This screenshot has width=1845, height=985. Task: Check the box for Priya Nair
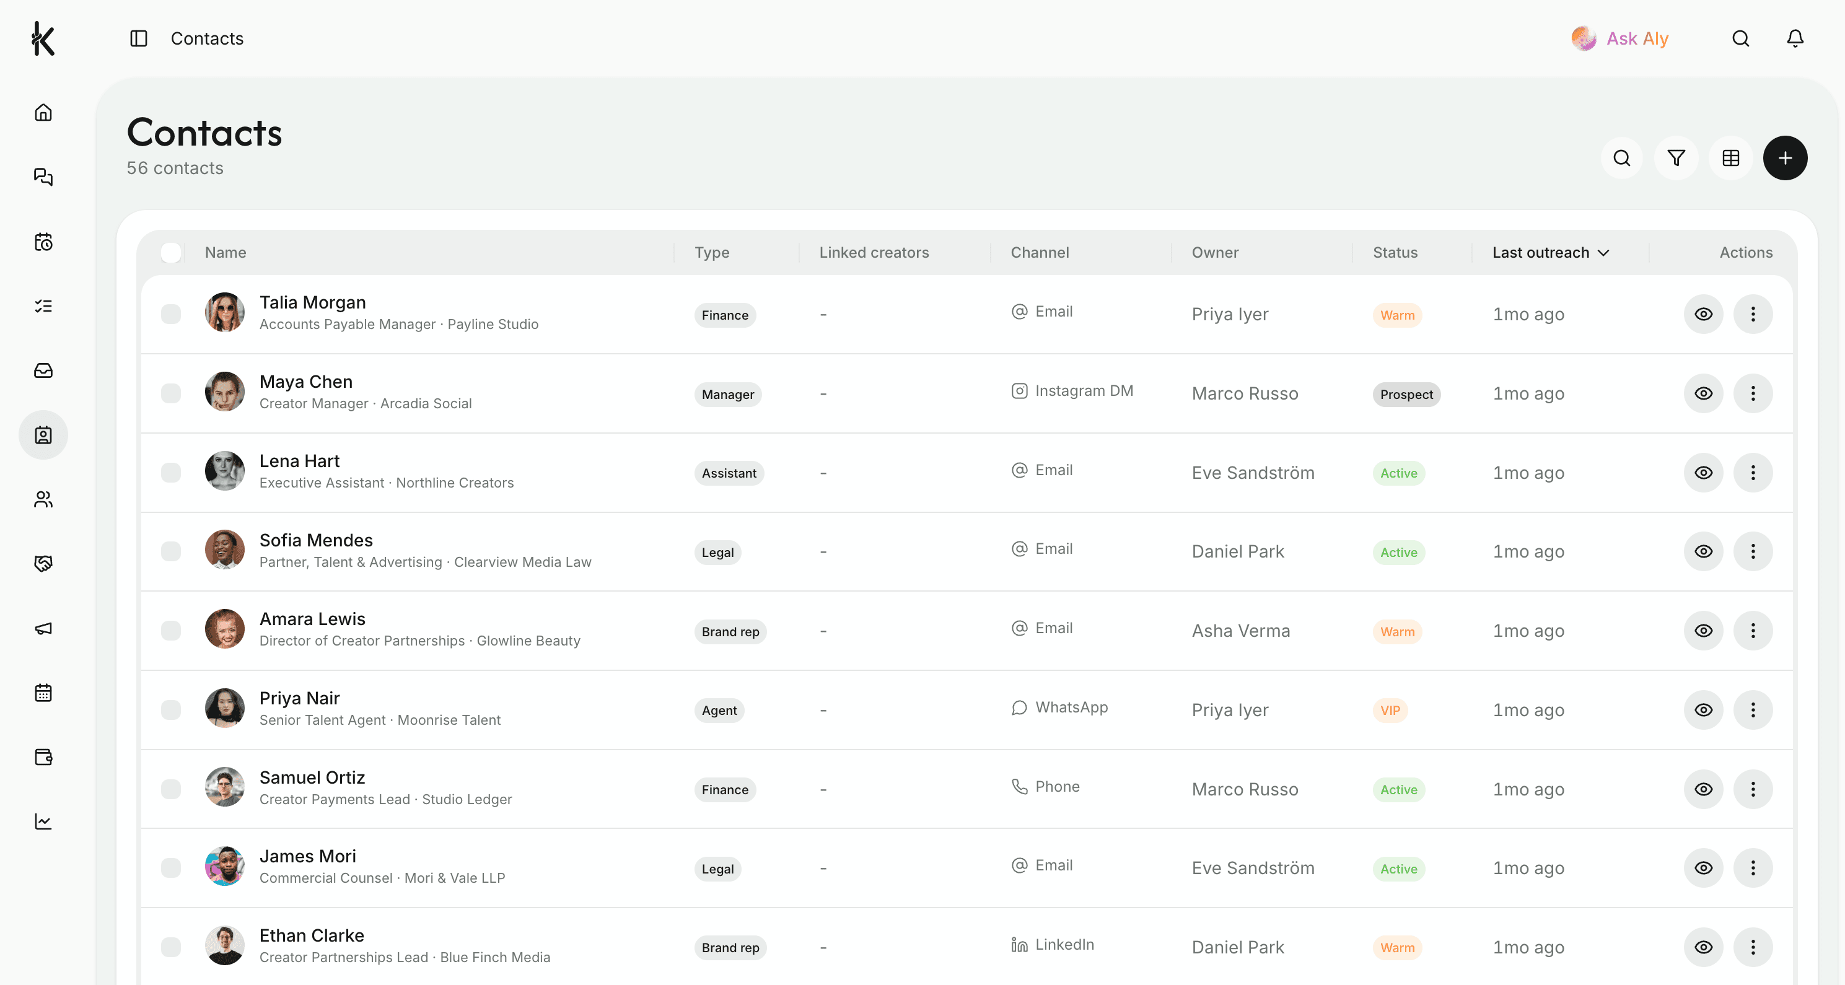point(171,710)
